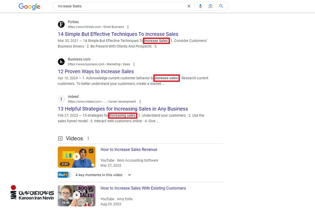Viewport: 315px width, 210px height.
Task: Click the Indeed site name
Action: [x=73, y=97]
